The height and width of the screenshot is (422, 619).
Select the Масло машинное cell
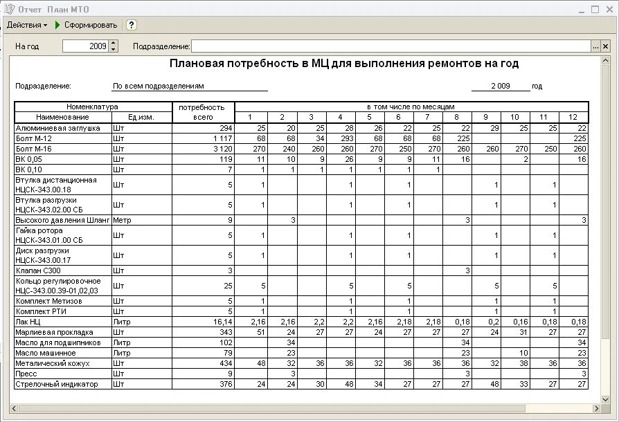click(63, 353)
